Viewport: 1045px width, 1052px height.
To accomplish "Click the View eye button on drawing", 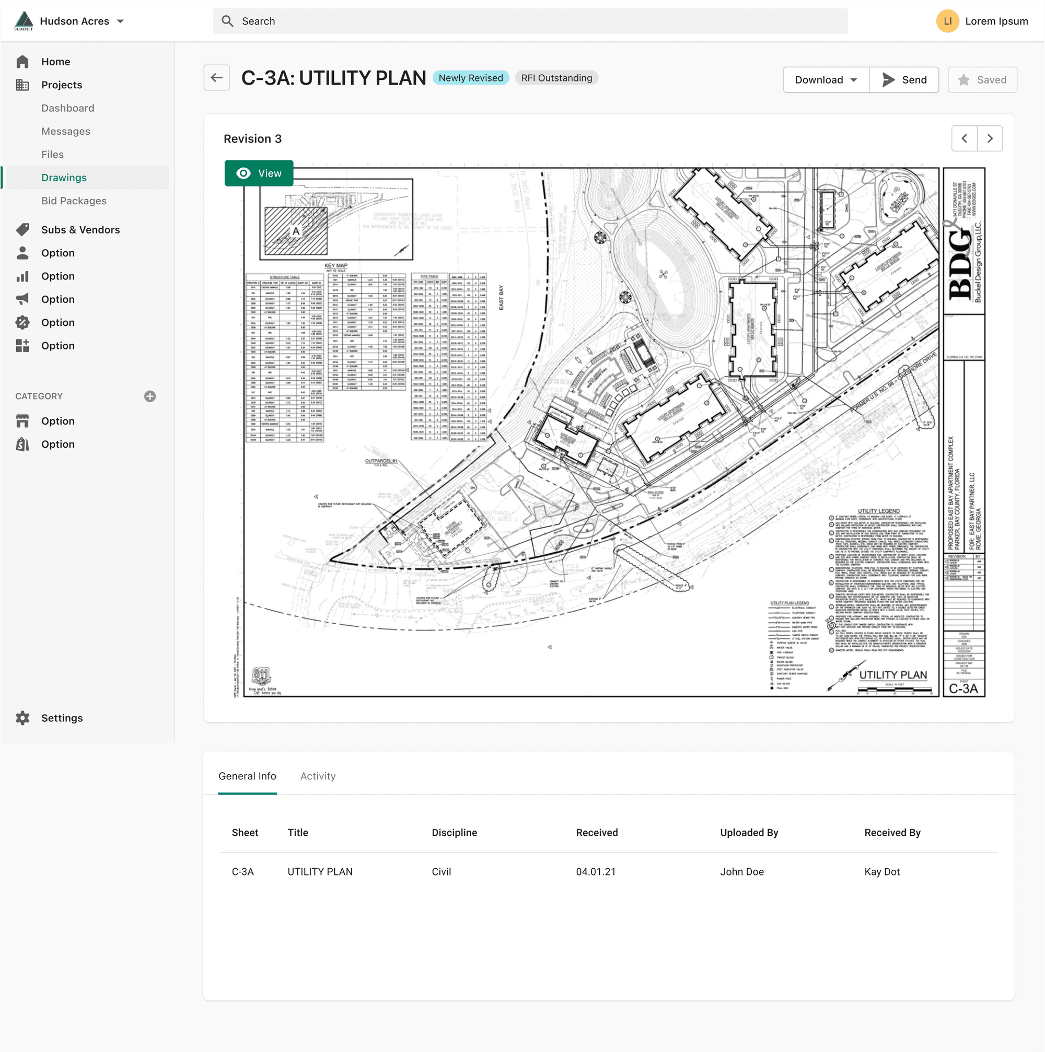I will point(259,173).
